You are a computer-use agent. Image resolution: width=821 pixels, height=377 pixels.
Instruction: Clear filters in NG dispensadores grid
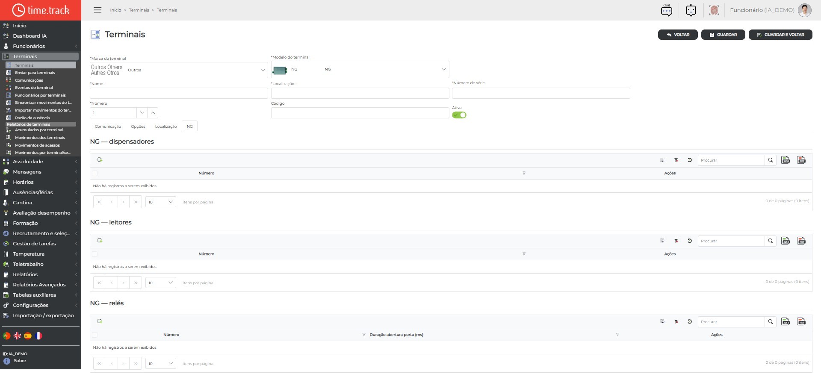pos(676,160)
